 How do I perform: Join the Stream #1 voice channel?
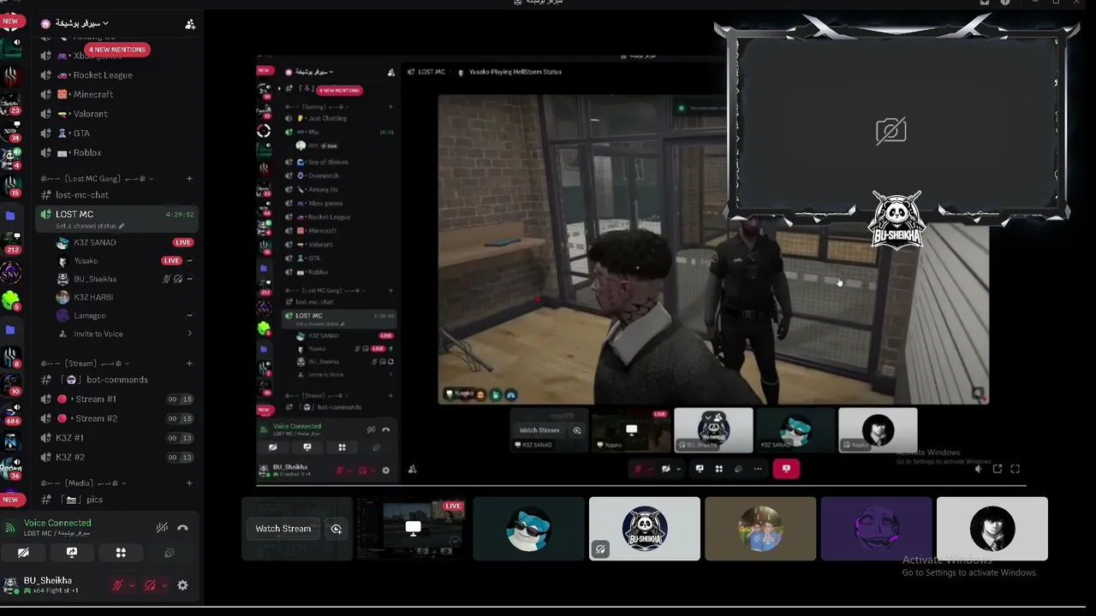(x=116, y=400)
